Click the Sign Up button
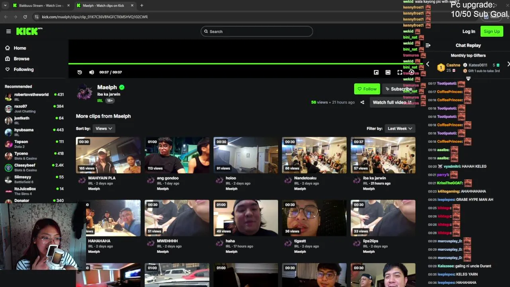Viewport: 510px width, 287px height. pyautogui.click(x=492, y=31)
